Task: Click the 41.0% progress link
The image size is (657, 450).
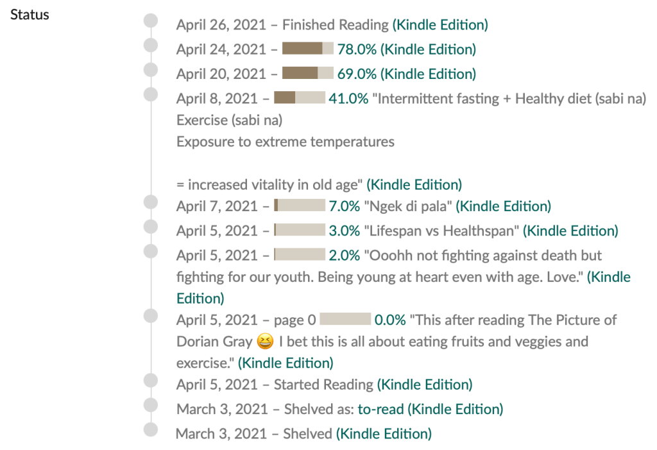Action: tap(348, 99)
